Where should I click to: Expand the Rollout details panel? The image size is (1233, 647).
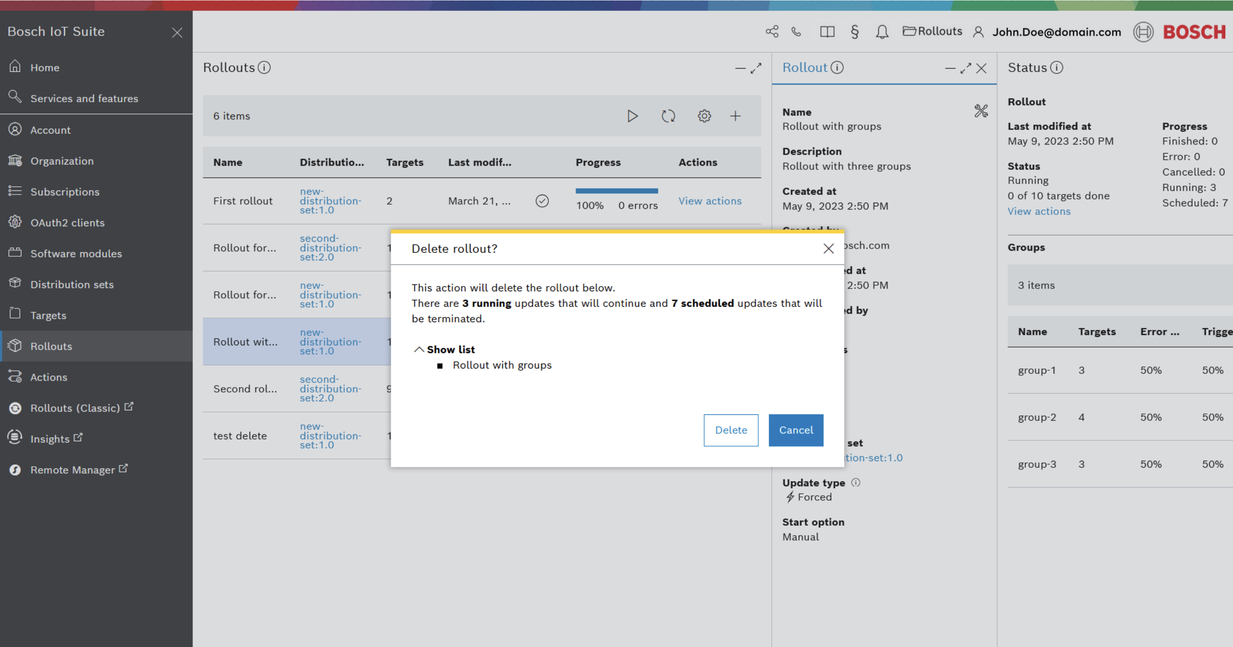[965, 69]
